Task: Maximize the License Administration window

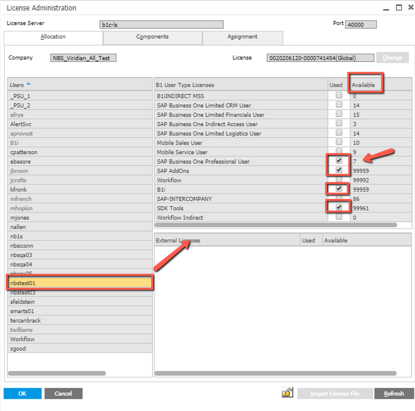Action: (399, 7)
